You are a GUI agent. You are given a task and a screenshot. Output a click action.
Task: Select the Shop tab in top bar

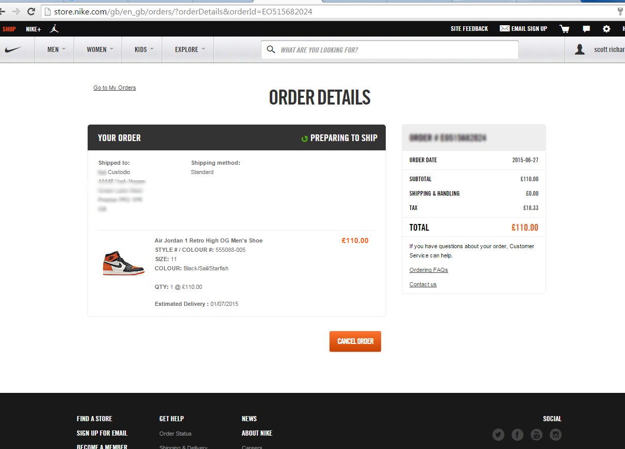click(x=9, y=29)
